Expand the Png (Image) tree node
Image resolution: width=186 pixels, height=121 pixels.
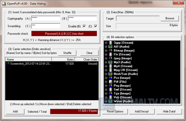pyautogui.click(x=106, y=85)
